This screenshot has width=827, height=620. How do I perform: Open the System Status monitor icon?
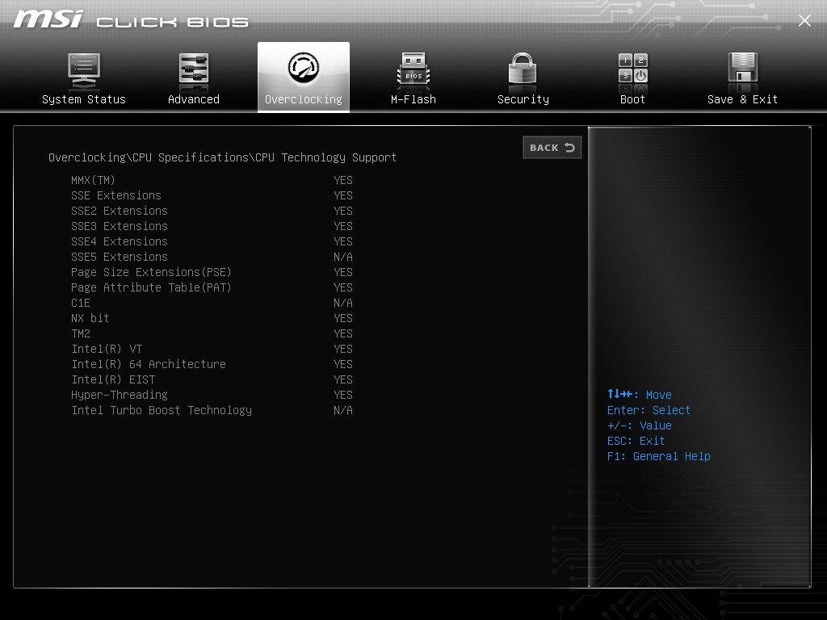pos(84,70)
